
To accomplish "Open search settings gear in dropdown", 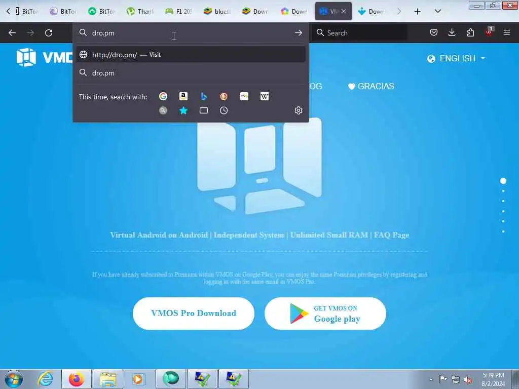I will point(298,110).
